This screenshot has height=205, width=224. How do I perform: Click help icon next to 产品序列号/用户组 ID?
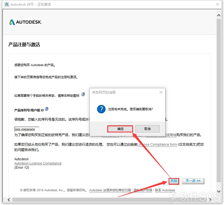click(x=46, y=109)
